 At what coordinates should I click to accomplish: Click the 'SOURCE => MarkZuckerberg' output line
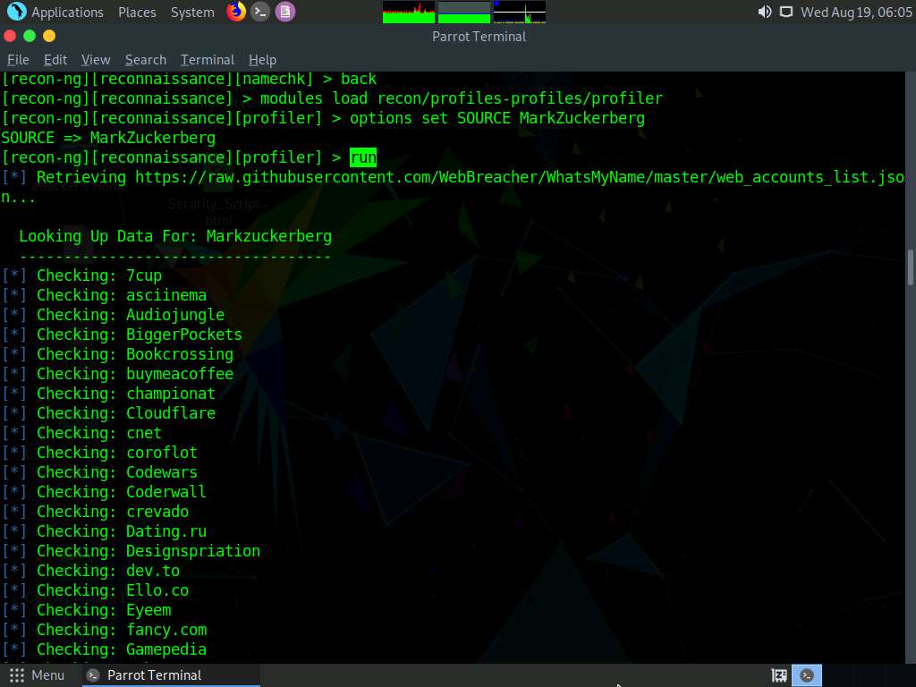(108, 139)
